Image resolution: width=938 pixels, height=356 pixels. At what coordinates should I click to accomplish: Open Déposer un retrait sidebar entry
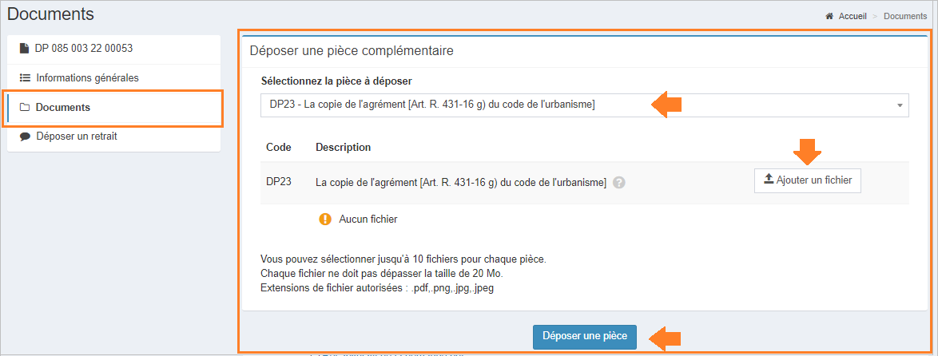[113, 136]
